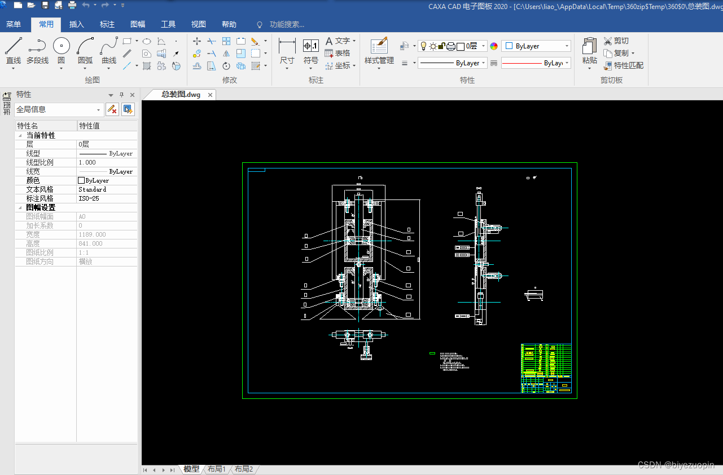Image resolution: width=723 pixels, height=475 pixels.
Task: Click the color wheel icon in 特性 group
Action: 494,46
